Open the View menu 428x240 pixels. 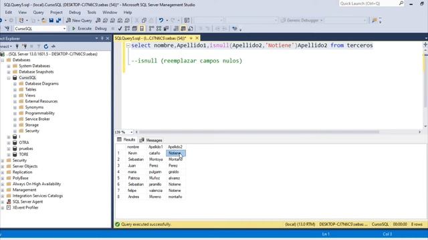[x=22, y=12]
